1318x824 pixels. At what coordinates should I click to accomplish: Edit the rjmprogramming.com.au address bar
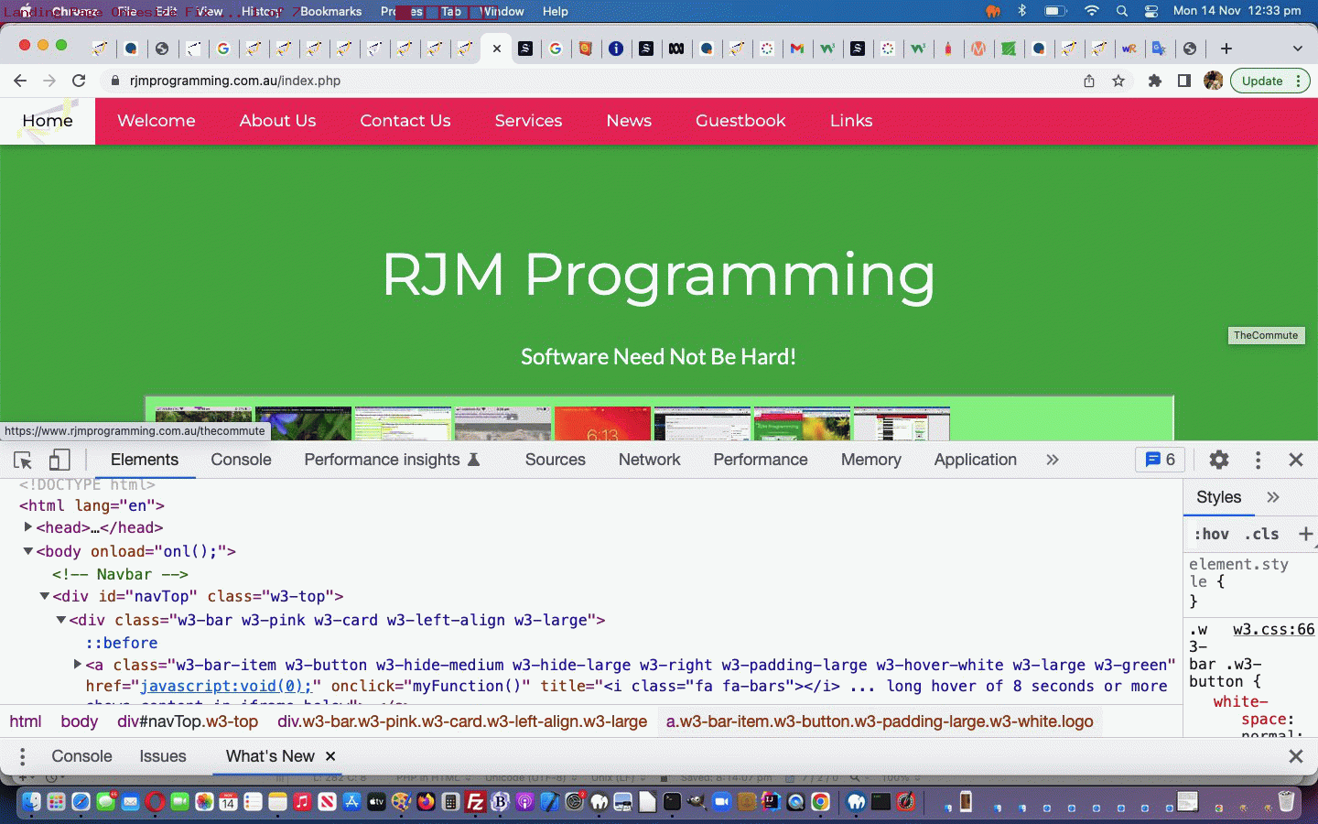(x=235, y=81)
